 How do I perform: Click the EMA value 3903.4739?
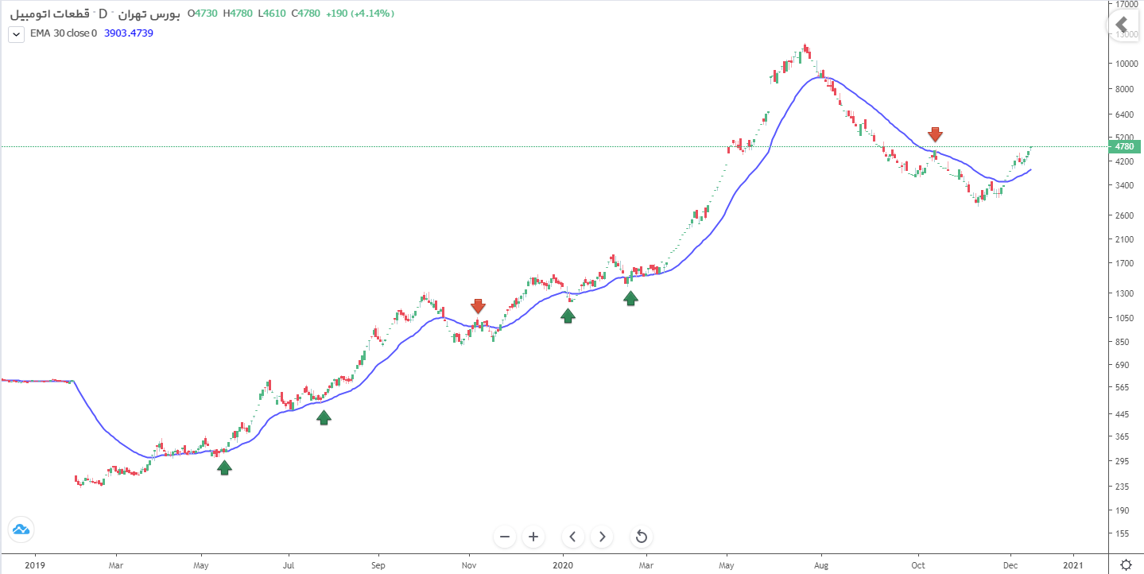click(129, 33)
